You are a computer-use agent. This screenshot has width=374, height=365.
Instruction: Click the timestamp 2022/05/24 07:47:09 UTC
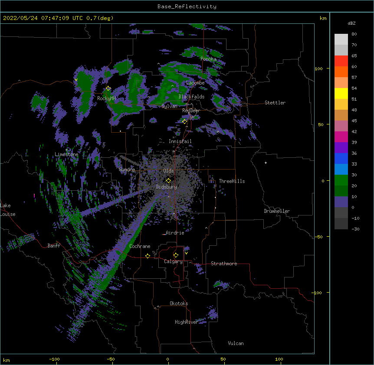pos(44,18)
